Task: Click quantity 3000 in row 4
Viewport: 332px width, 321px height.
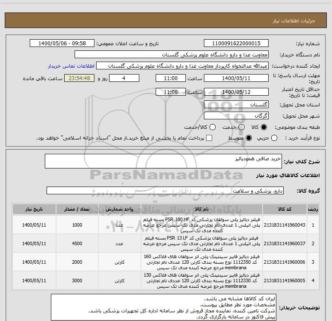Action: coord(77,280)
